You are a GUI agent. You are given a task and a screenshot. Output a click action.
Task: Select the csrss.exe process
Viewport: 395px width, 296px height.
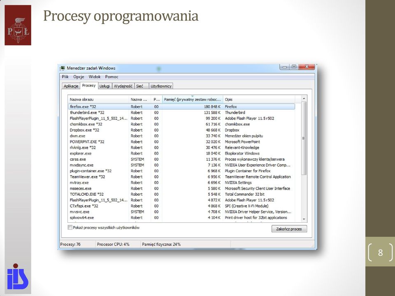(x=181, y=160)
